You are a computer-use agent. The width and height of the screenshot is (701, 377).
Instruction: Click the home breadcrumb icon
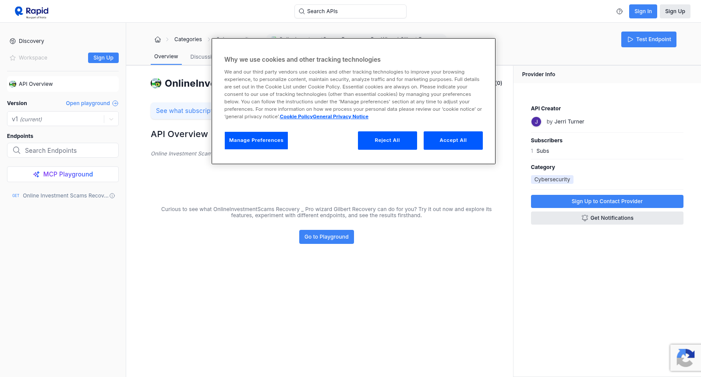tap(158, 39)
